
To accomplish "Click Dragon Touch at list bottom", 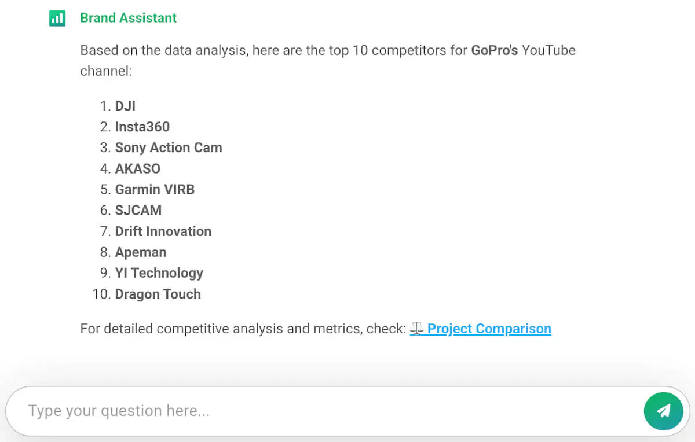I will (x=158, y=294).
